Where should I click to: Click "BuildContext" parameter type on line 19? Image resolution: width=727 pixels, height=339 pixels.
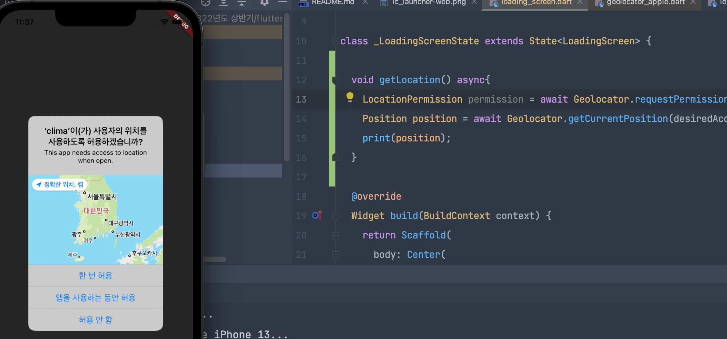coord(457,216)
